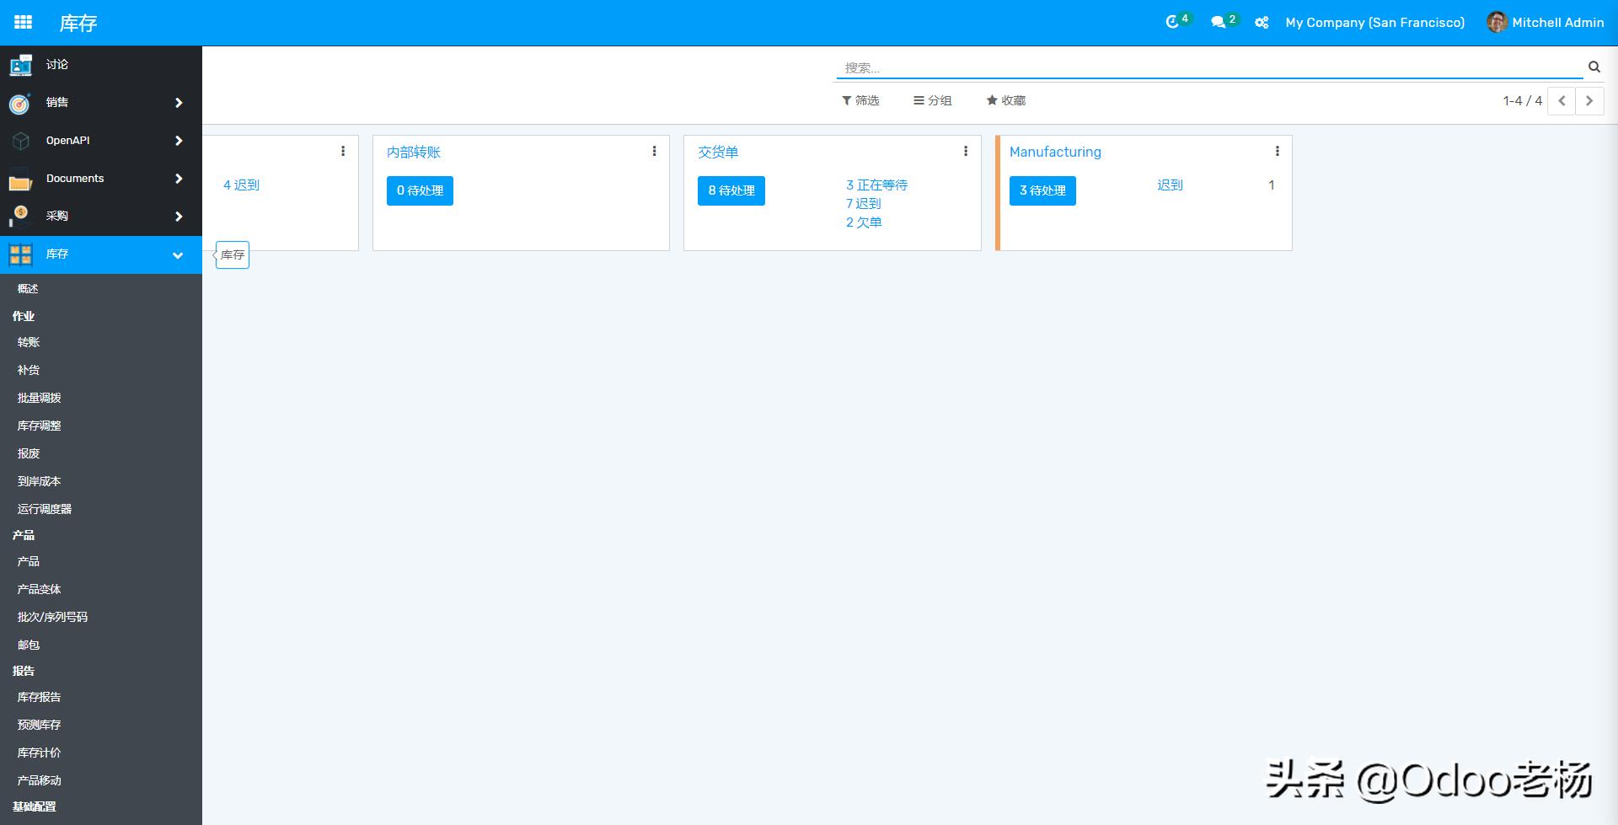Open the 筛选 filter dropdown

coord(860,100)
